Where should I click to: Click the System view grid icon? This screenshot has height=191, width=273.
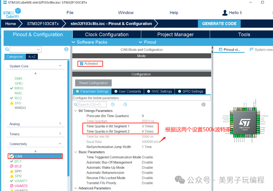tap(252, 49)
